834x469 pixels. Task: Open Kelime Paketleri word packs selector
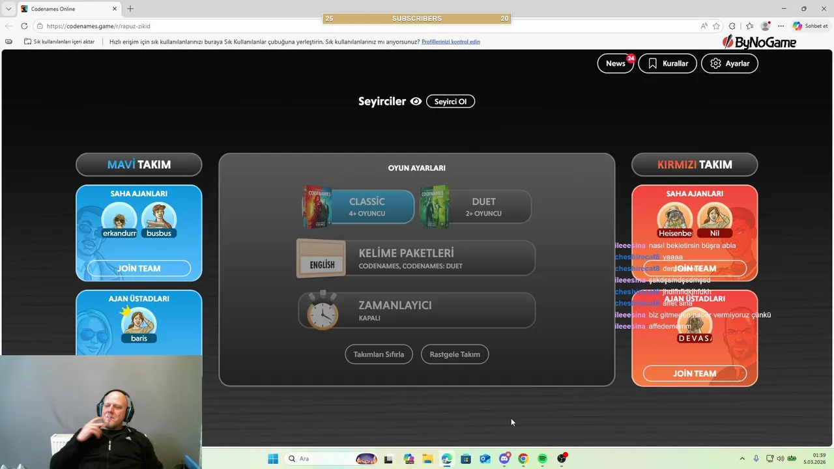416,258
